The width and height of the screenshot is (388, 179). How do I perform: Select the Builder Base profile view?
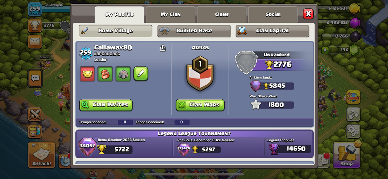click(x=194, y=31)
